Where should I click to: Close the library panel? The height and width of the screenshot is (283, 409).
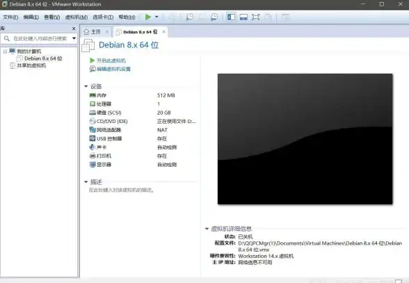74,29
